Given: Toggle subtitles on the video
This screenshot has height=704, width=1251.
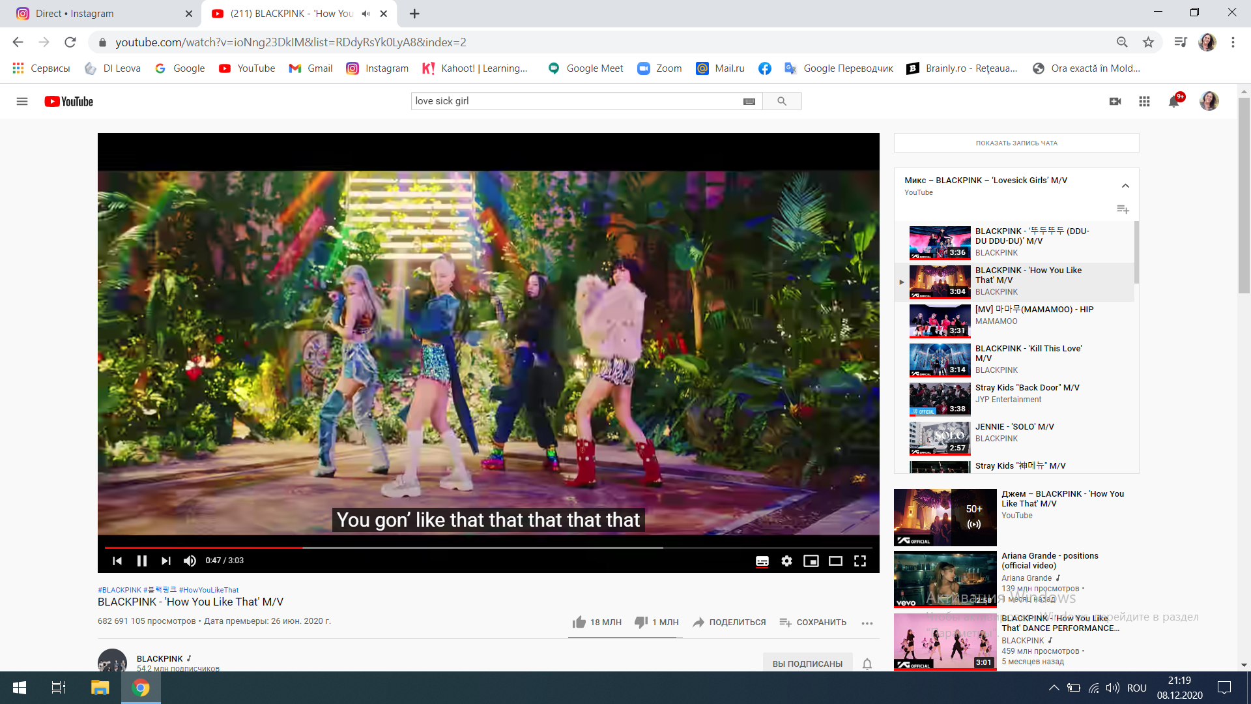Looking at the screenshot, I should (762, 561).
